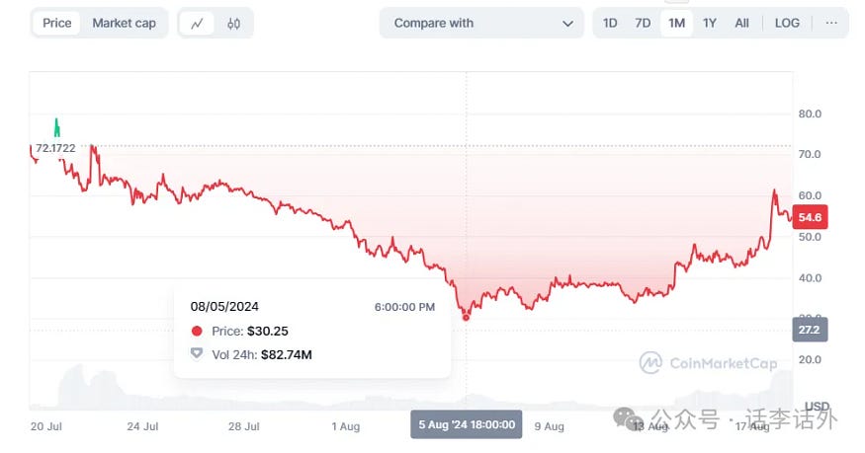Show the All time range
865x453 pixels.
click(741, 23)
